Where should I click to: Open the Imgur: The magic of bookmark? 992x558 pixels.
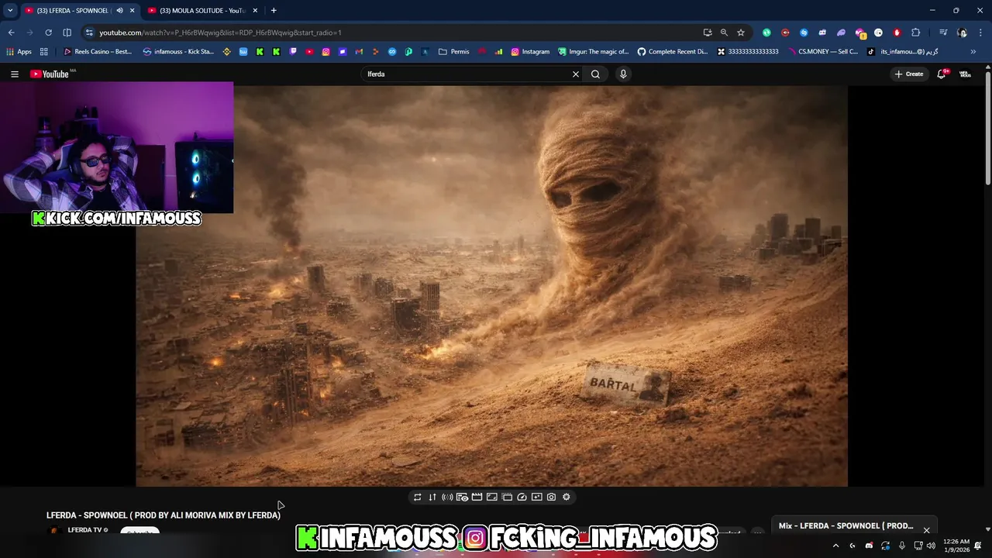click(x=593, y=52)
